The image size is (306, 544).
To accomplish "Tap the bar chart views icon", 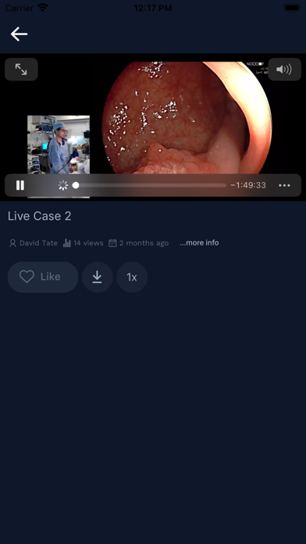I will tap(67, 243).
